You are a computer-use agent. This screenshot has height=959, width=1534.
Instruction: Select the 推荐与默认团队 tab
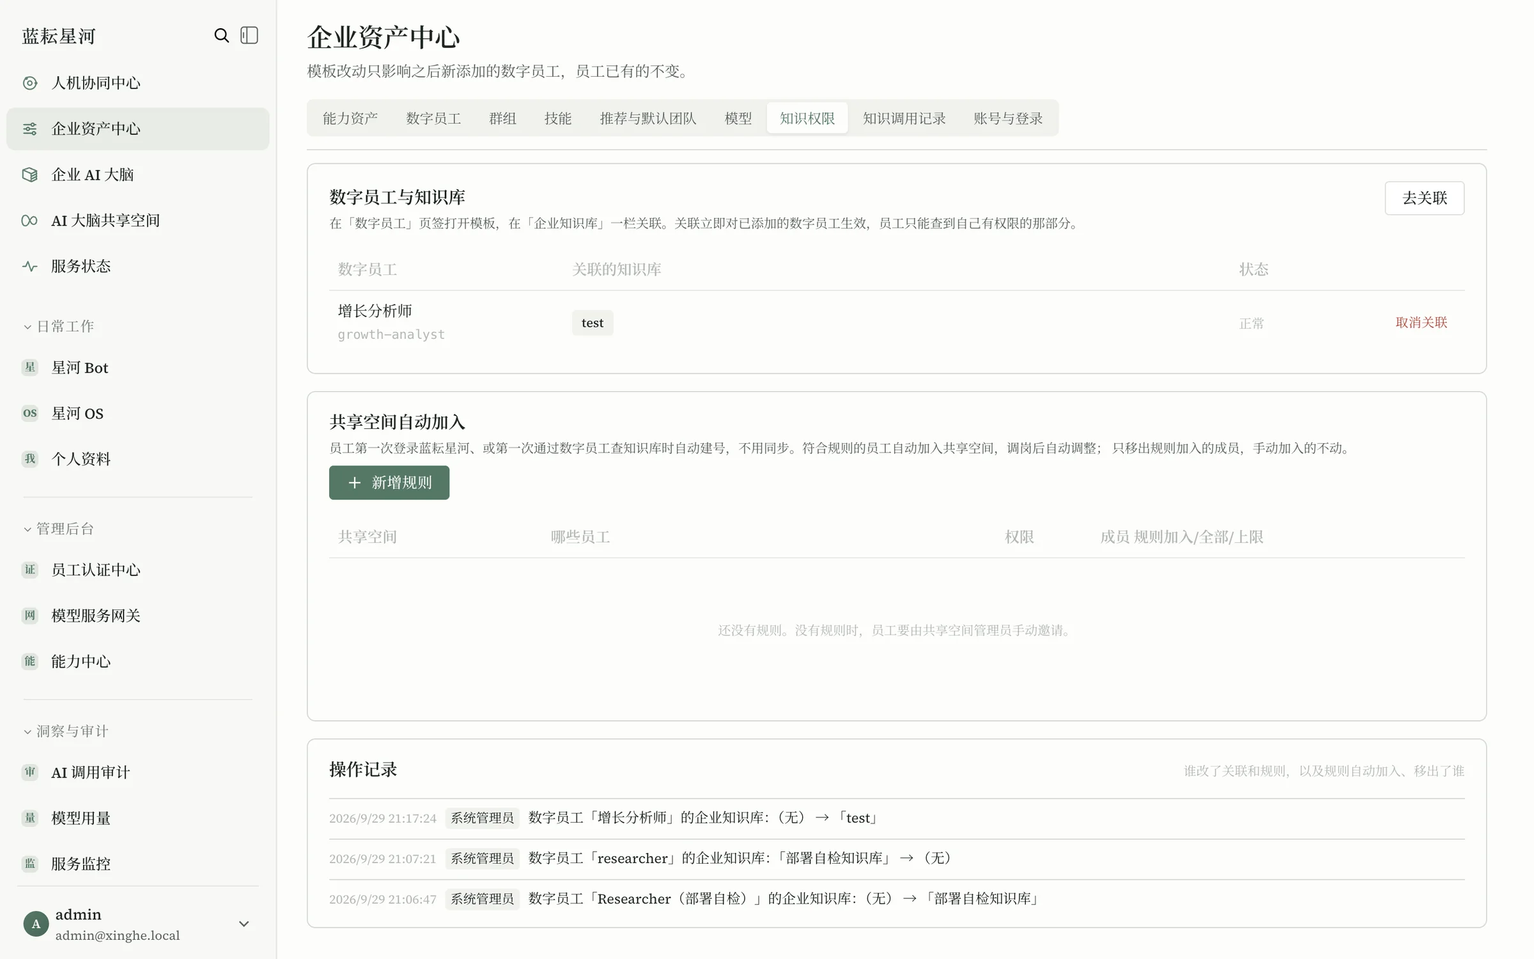648,118
